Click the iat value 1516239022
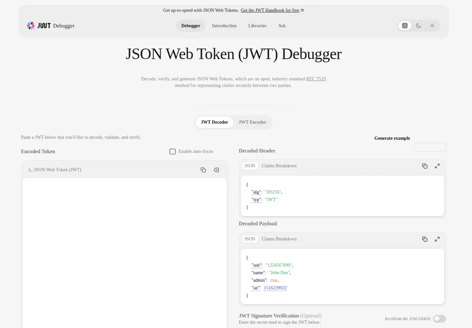The height and width of the screenshot is (328, 472). pyautogui.click(x=275, y=288)
